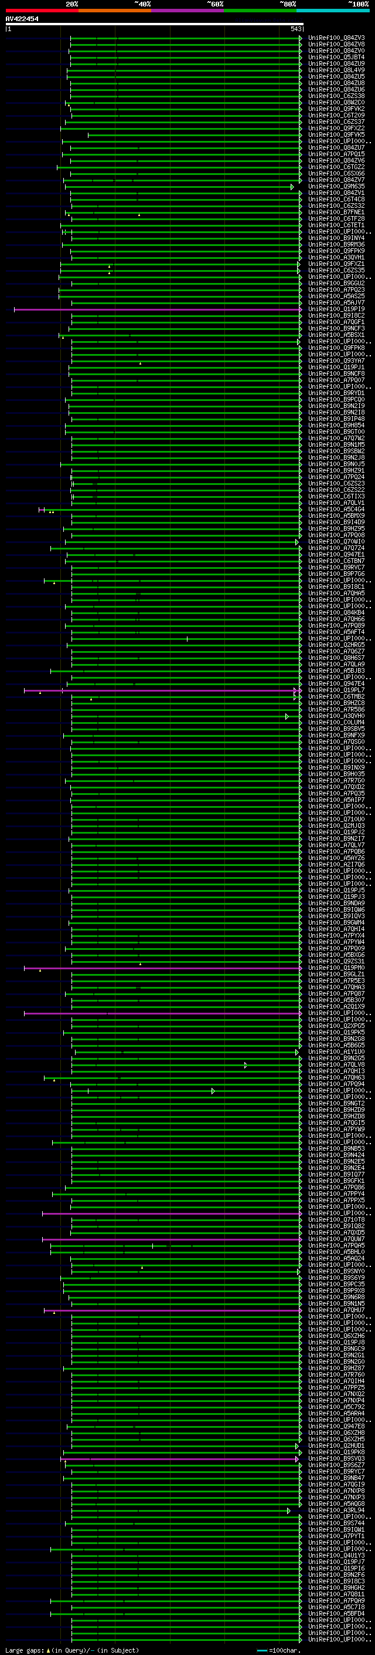Open hit UniRef100_Q2XPG5

pos(336,1026)
